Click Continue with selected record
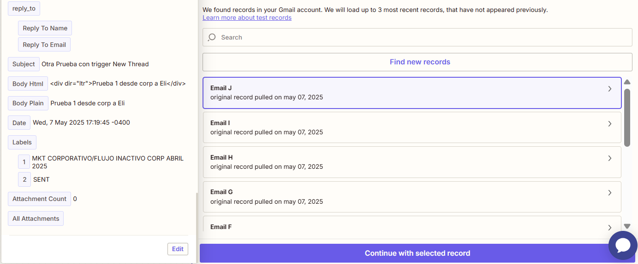The height and width of the screenshot is (264, 638). (417, 253)
